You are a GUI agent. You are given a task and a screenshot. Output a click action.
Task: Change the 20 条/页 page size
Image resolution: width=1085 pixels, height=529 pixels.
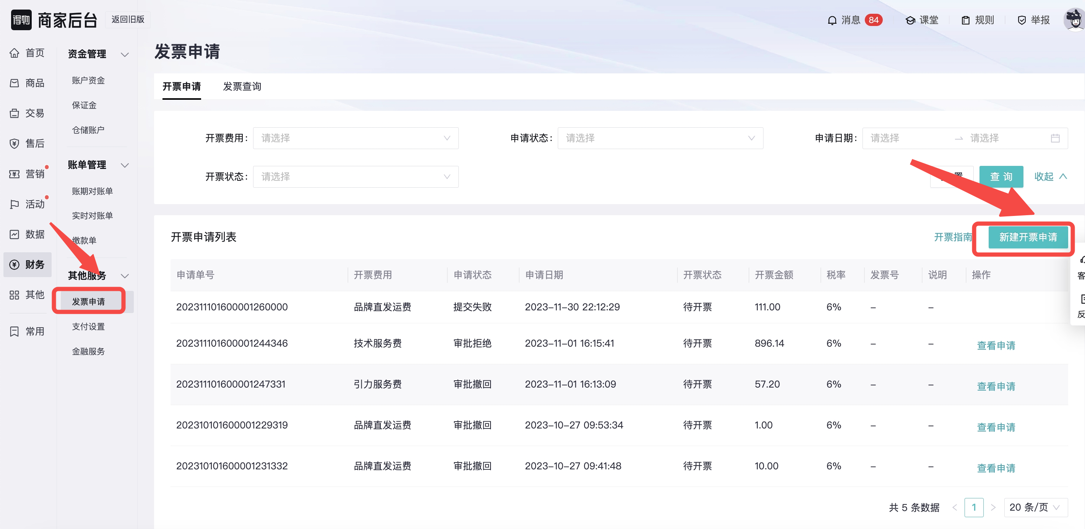click(x=1036, y=507)
